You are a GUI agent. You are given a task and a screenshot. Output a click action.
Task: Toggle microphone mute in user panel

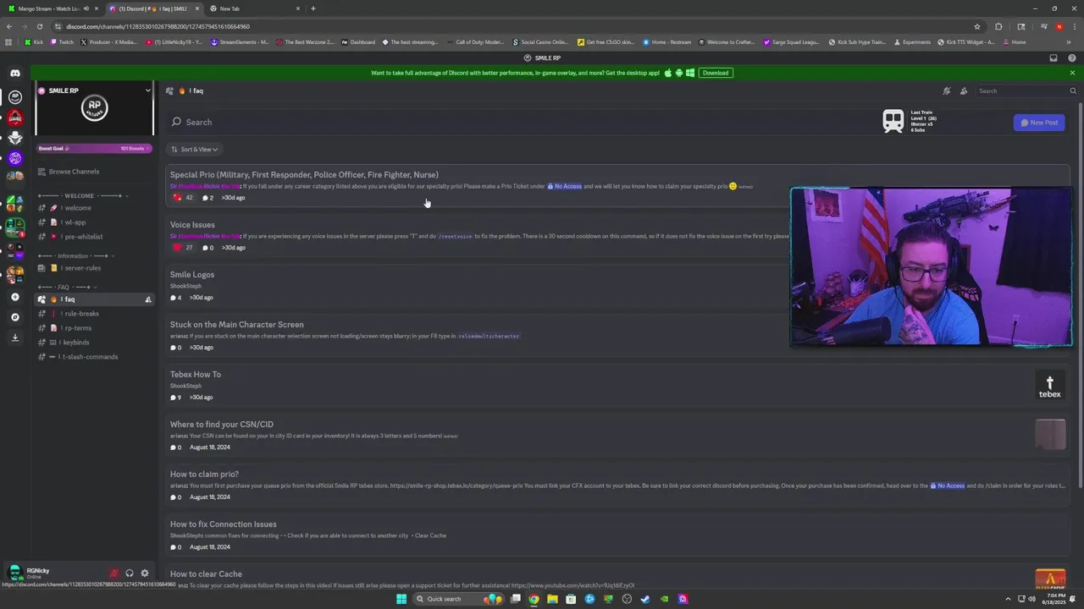pyautogui.click(x=114, y=573)
